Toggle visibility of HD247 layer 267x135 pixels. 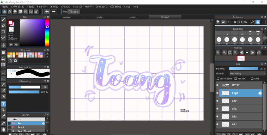217,85
